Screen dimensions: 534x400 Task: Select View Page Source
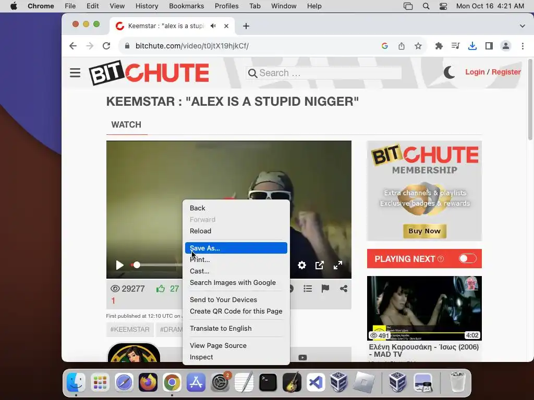click(236, 346)
